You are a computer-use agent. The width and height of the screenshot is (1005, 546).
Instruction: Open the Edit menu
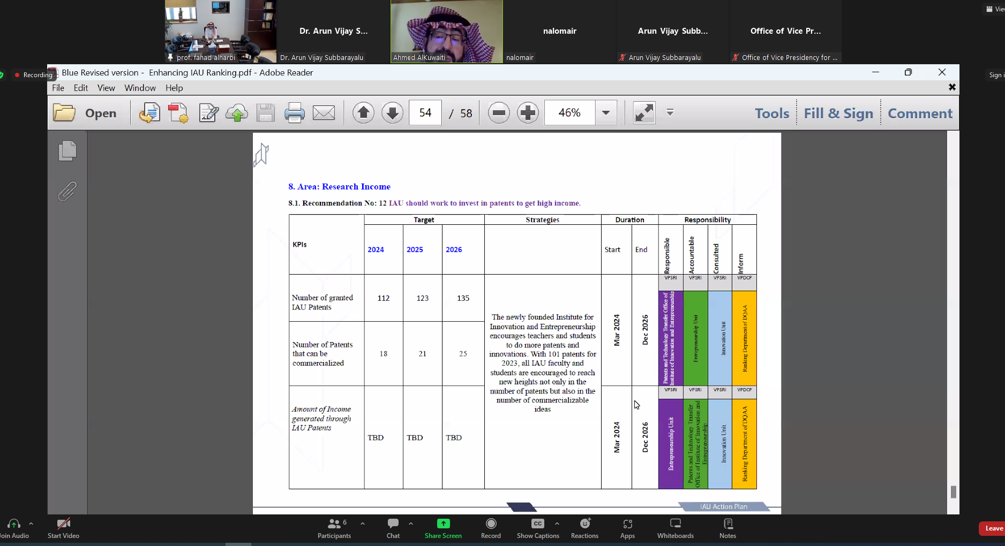[x=81, y=88]
